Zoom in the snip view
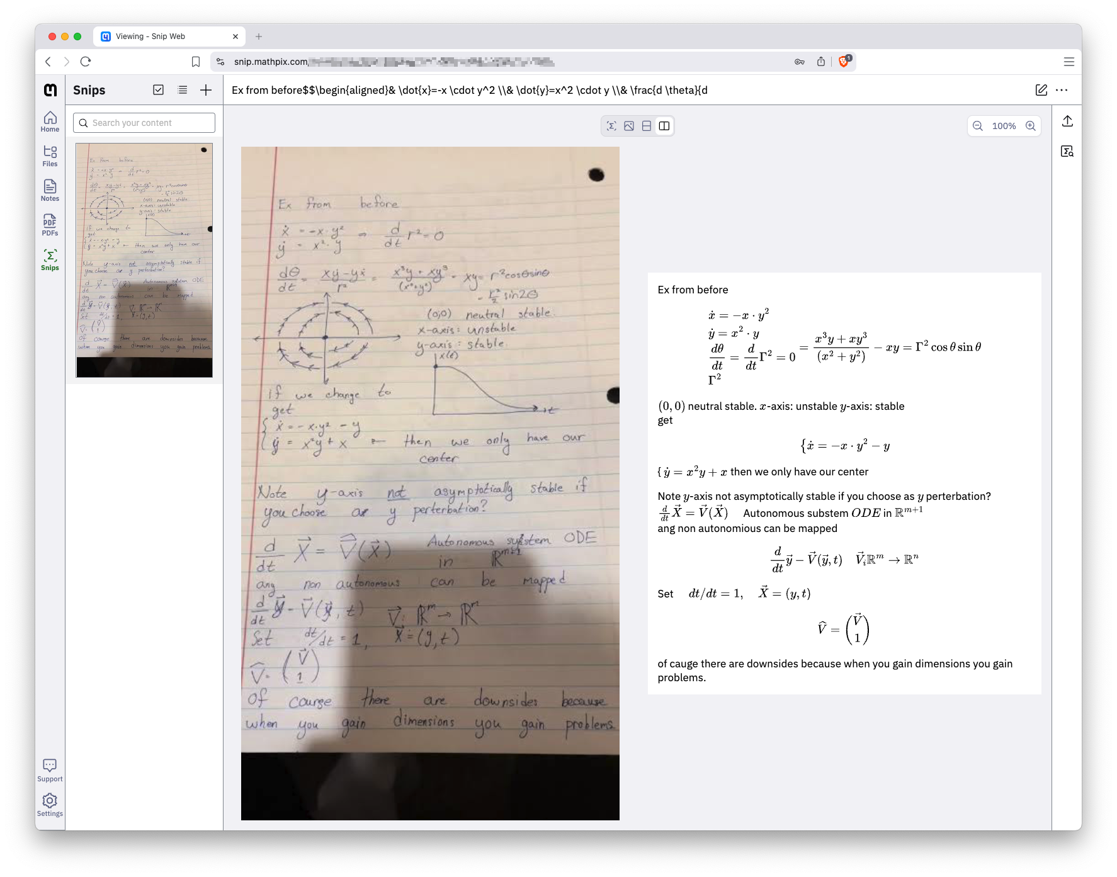Viewport: 1117px width, 877px height. [1031, 126]
